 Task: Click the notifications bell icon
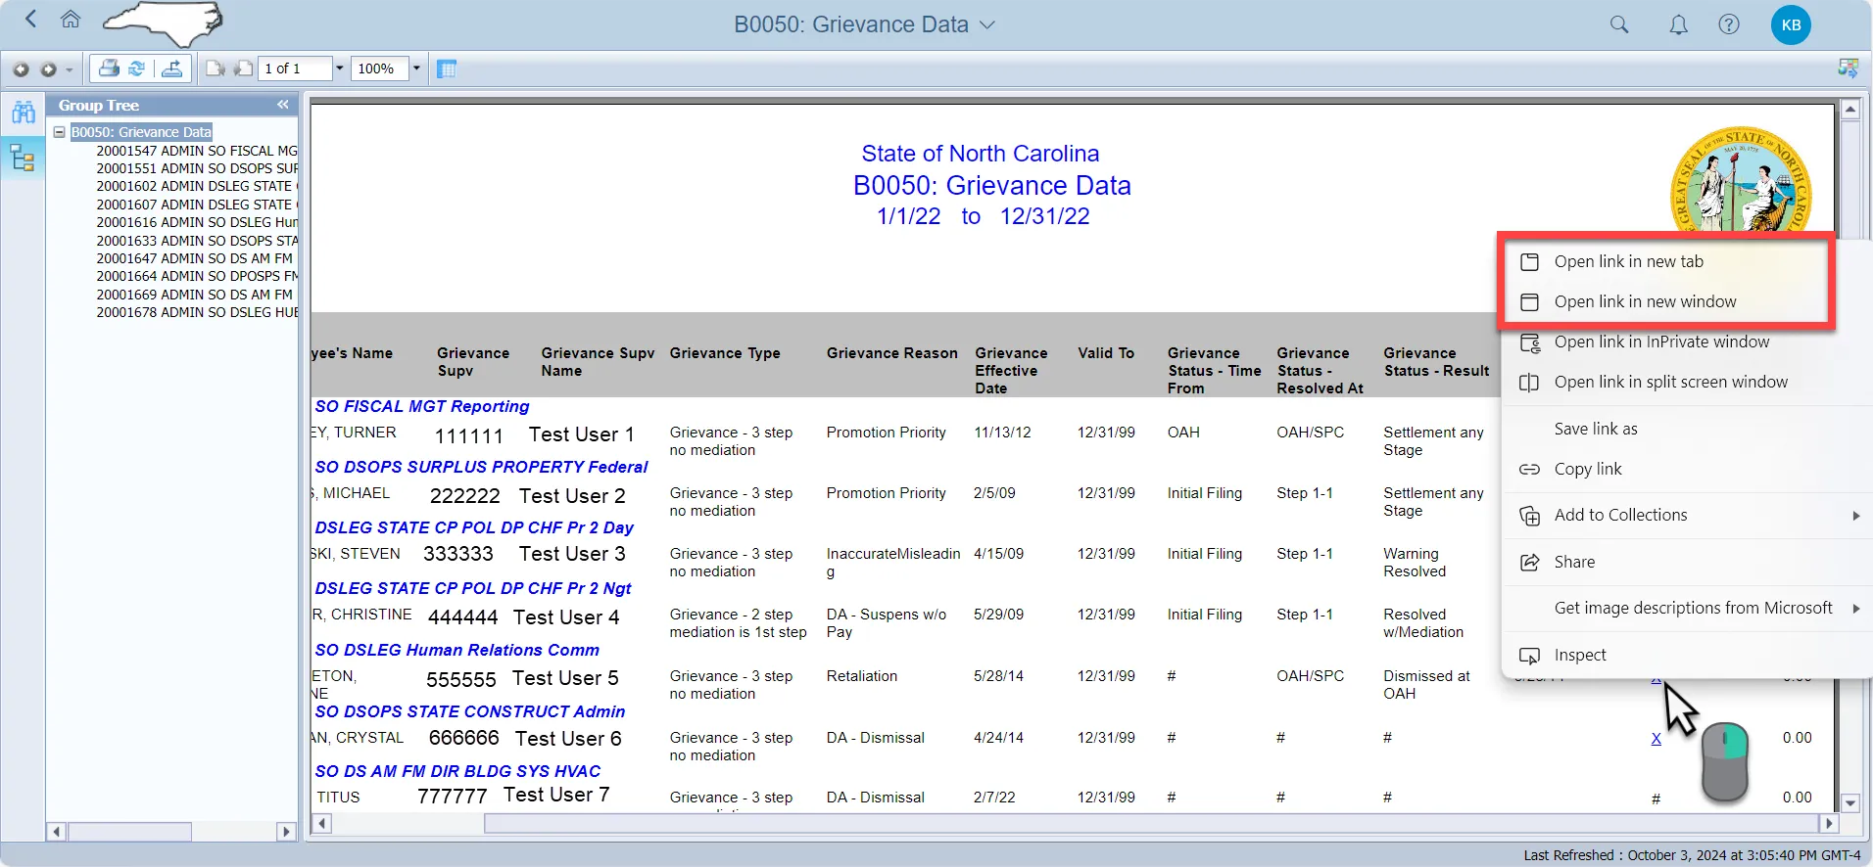click(1678, 25)
